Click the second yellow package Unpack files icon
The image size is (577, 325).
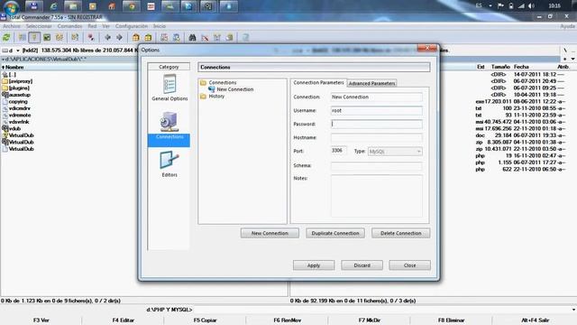pyautogui.click(x=148, y=38)
